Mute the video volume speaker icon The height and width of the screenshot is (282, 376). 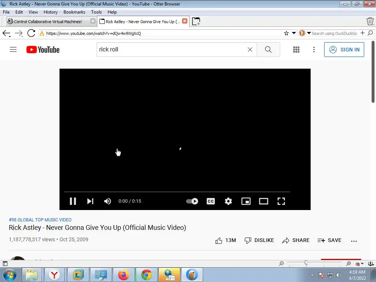point(108,201)
